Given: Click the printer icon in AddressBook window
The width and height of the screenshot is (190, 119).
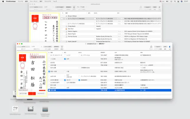Looking at the screenshot, I should pyautogui.click(x=141, y=7).
